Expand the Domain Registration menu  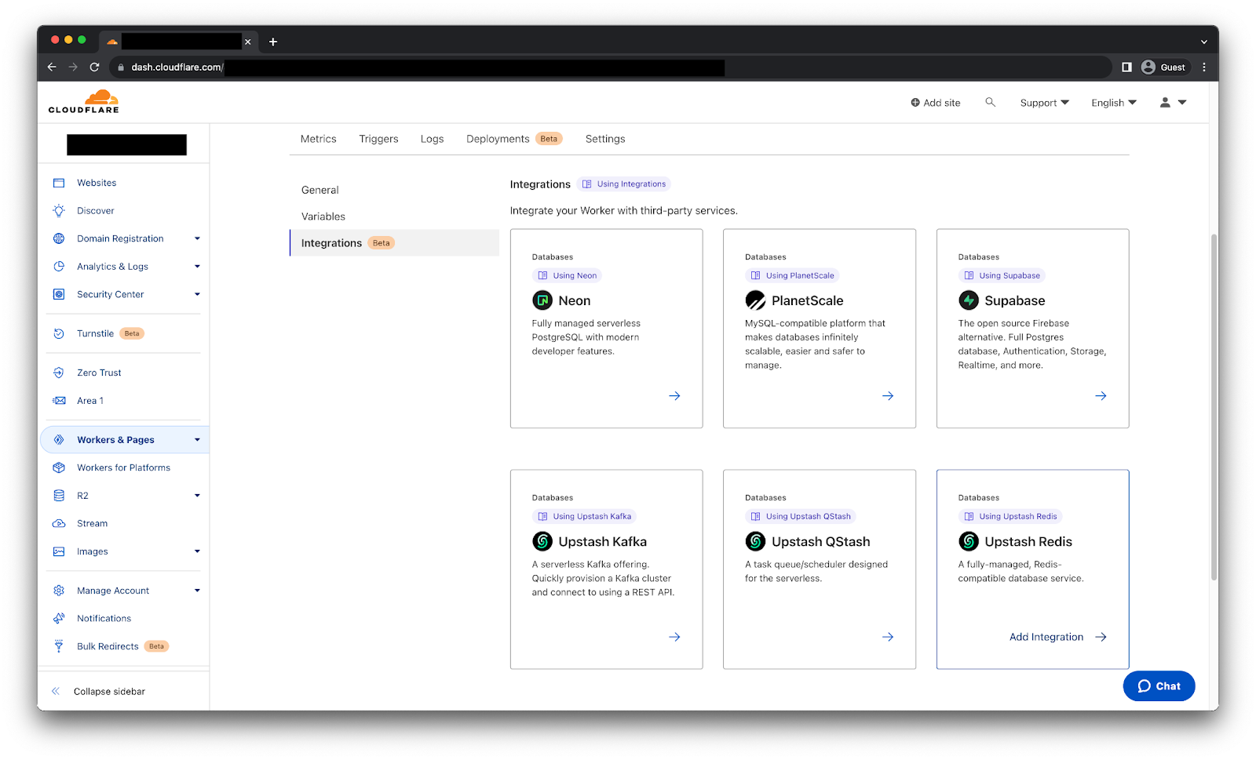click(197, 238)
